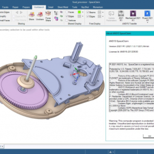Click the Free Display Edges line-style icon
This screenshot has height=154, width=154.
coord(99,16)
